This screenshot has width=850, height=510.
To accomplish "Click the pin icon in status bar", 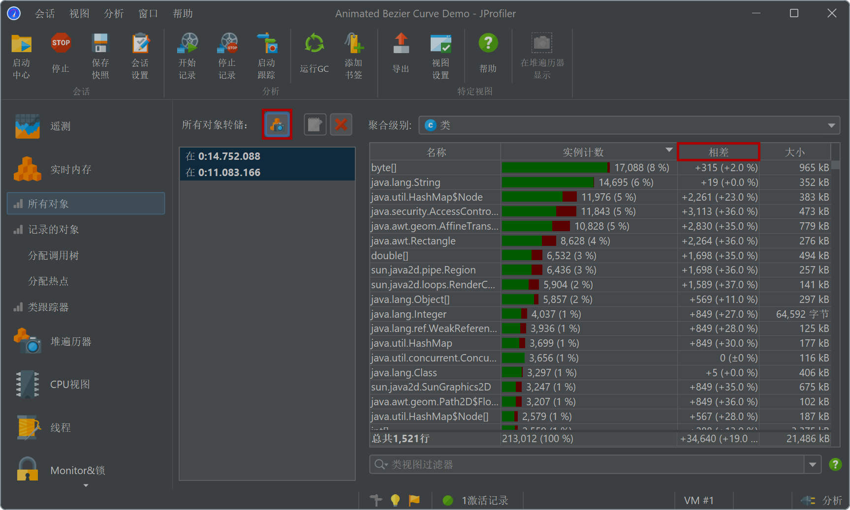I will 376,500.
